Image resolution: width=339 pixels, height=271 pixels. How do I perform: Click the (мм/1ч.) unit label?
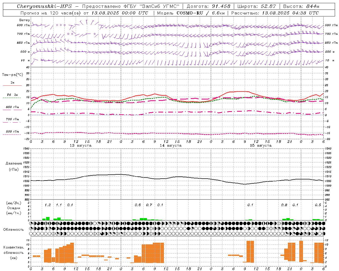click(14, 213)
